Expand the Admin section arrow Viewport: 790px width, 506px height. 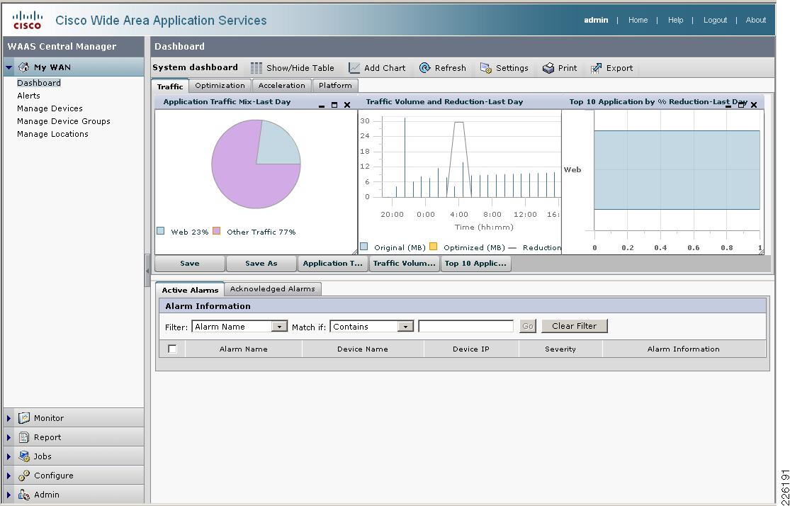[9, 495]
